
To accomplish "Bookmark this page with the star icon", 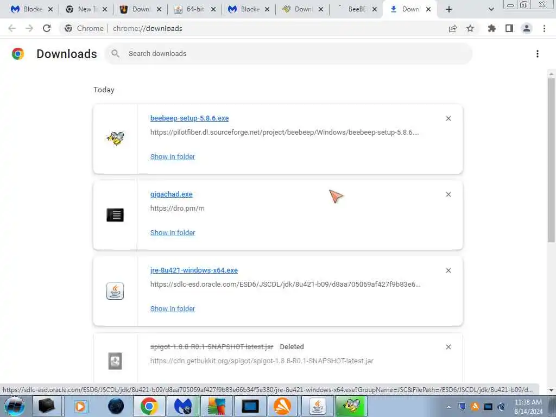I will point(470,28).
